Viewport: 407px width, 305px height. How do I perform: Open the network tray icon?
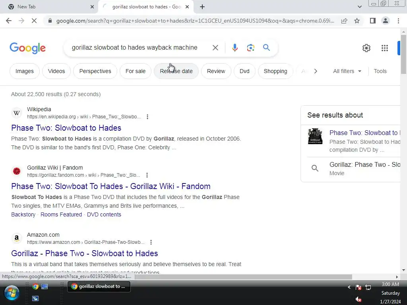[368, 287]
